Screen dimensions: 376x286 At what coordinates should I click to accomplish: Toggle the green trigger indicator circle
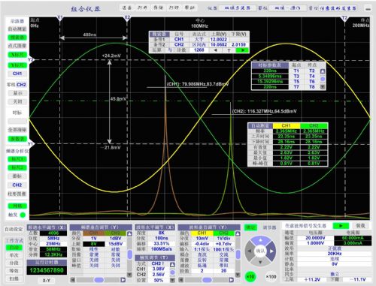(23, 215)
